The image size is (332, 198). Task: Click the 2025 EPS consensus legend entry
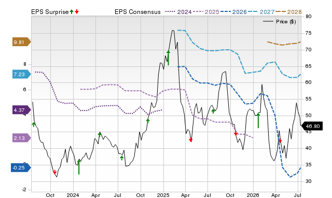(206, 12)
